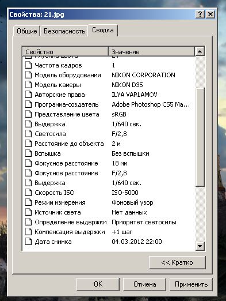
Task: Select the icon beside Скорость ISO row
Action: [x=28, y=193]
